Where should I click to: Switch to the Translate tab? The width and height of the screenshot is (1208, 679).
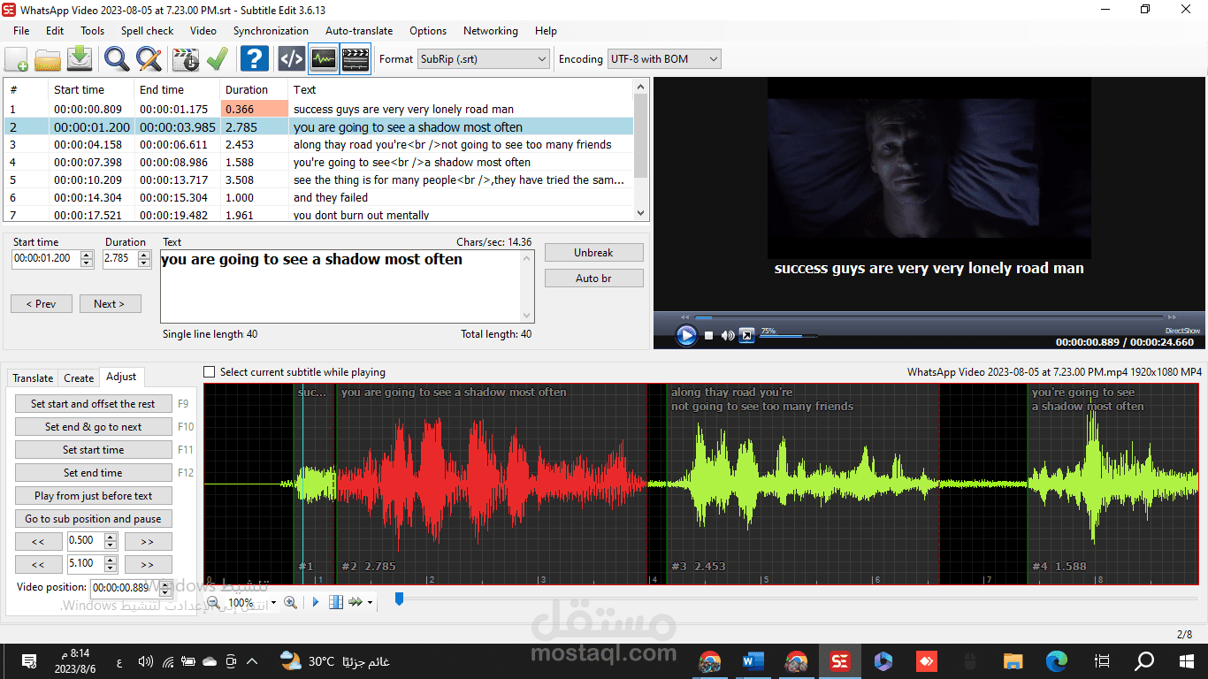pyautogui.click(x=33, y=378)
